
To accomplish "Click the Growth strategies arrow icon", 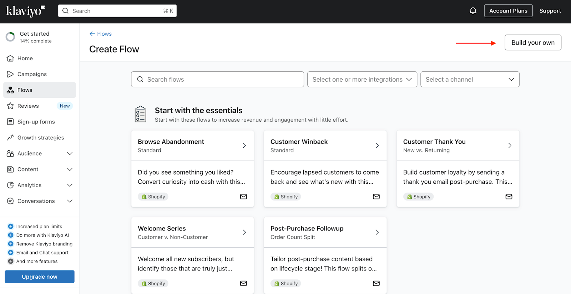I will coord(10,138).
